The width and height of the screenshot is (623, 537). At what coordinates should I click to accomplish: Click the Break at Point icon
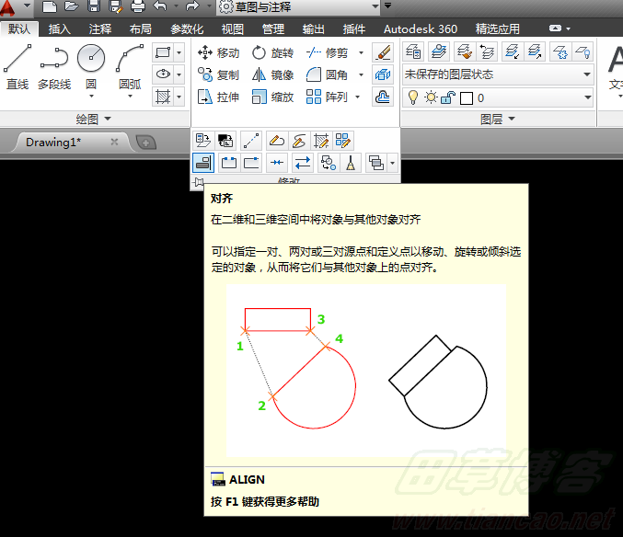[251, 163]
